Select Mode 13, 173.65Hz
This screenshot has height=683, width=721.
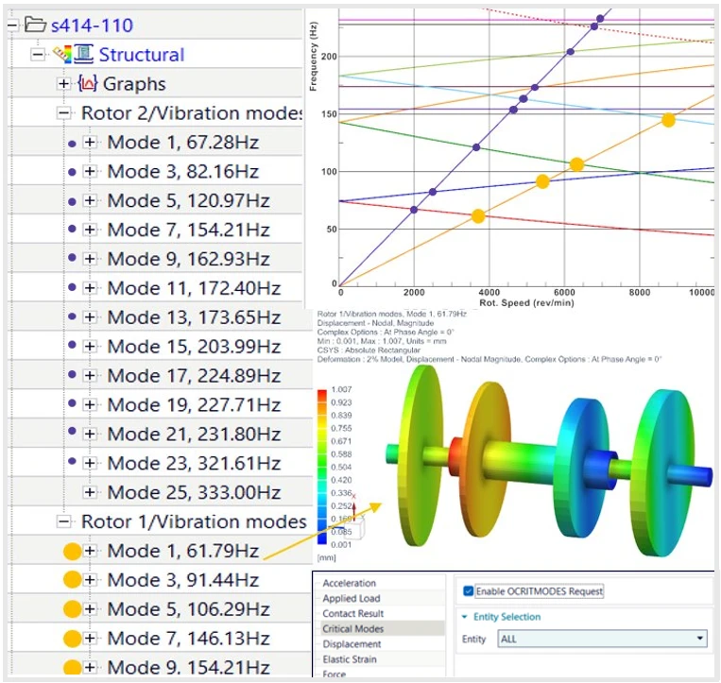point(194,317)
